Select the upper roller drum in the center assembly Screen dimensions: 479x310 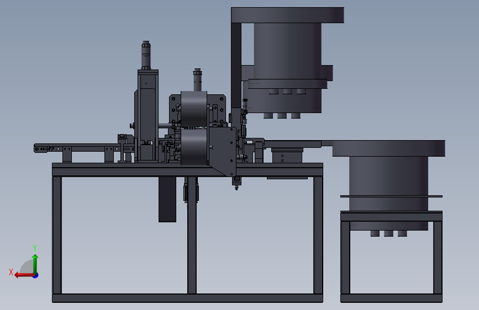pos(194,109)
